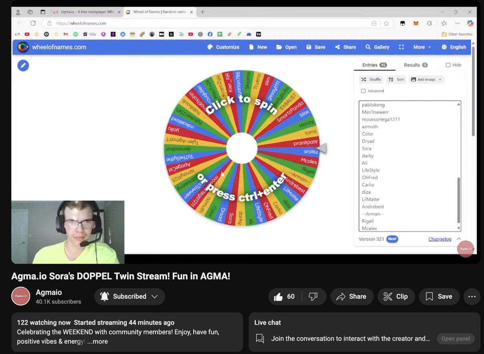Collapse the version info chevron
484x354 pixels.
pyautogui.click(x=459, y=239)
